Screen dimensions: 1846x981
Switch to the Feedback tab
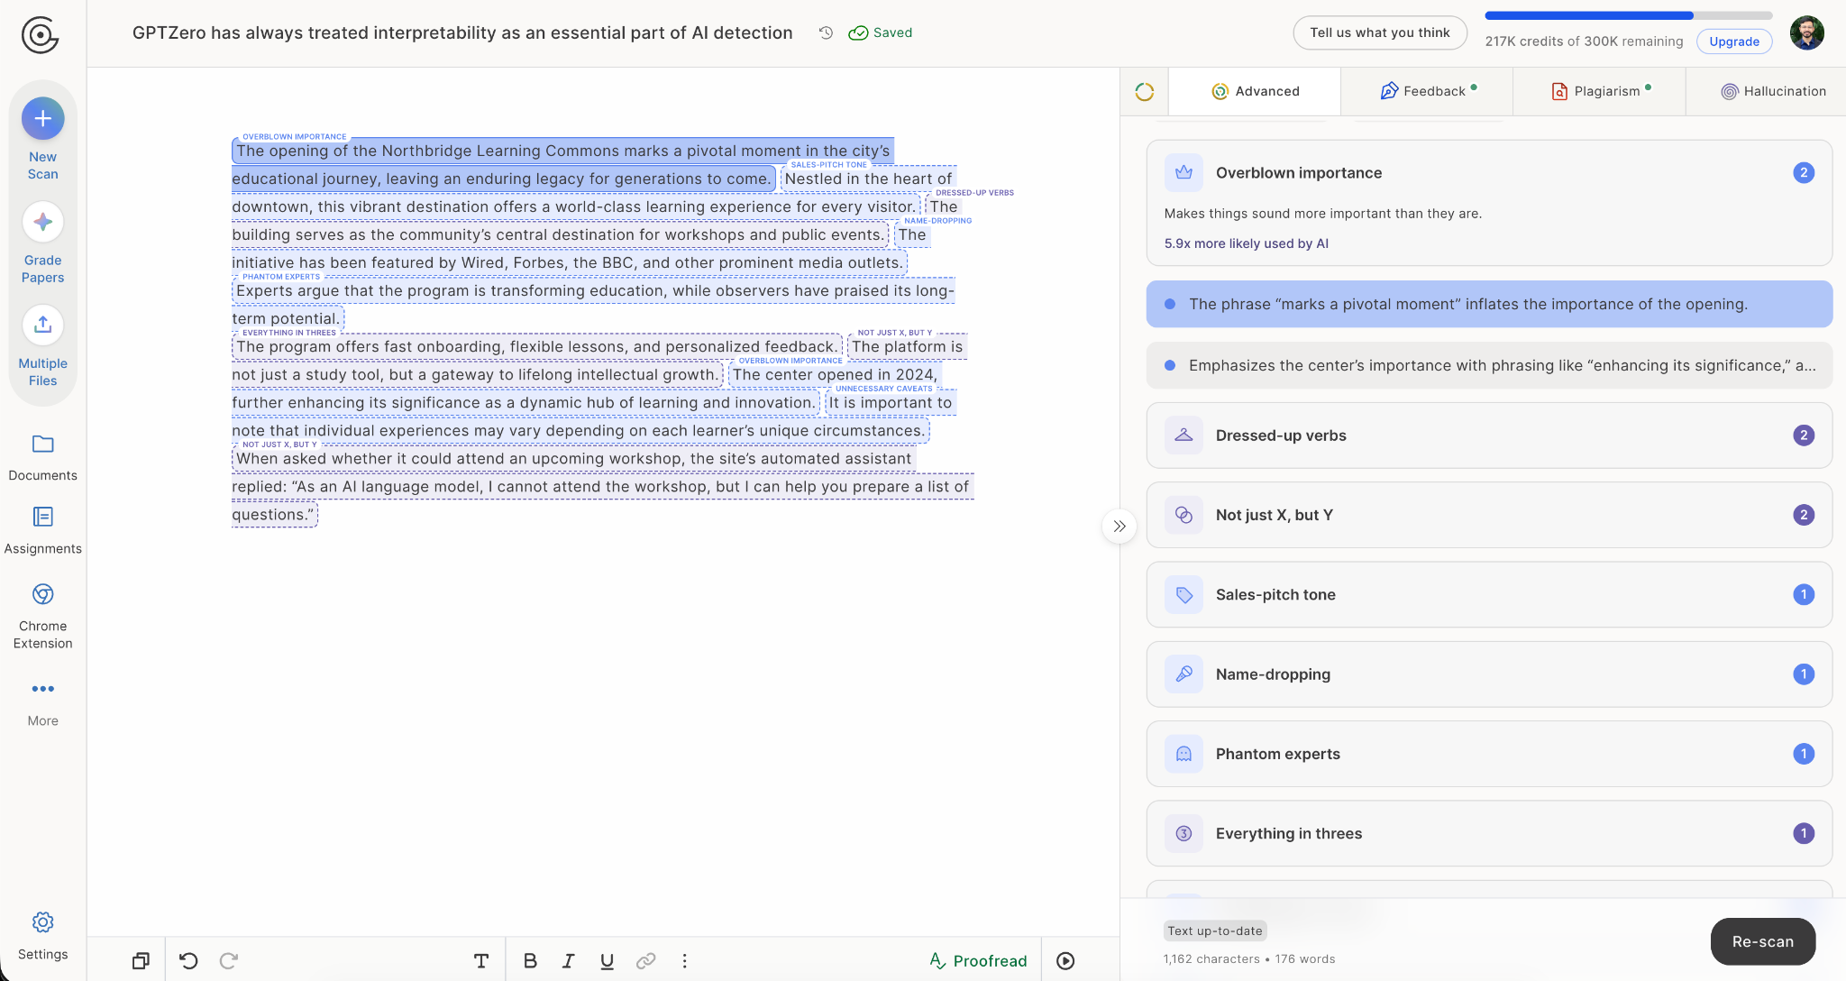tap(1427, 91)
